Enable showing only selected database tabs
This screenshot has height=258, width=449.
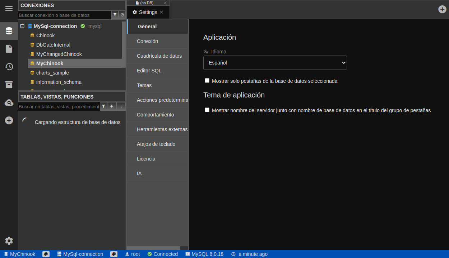point(207,81)
